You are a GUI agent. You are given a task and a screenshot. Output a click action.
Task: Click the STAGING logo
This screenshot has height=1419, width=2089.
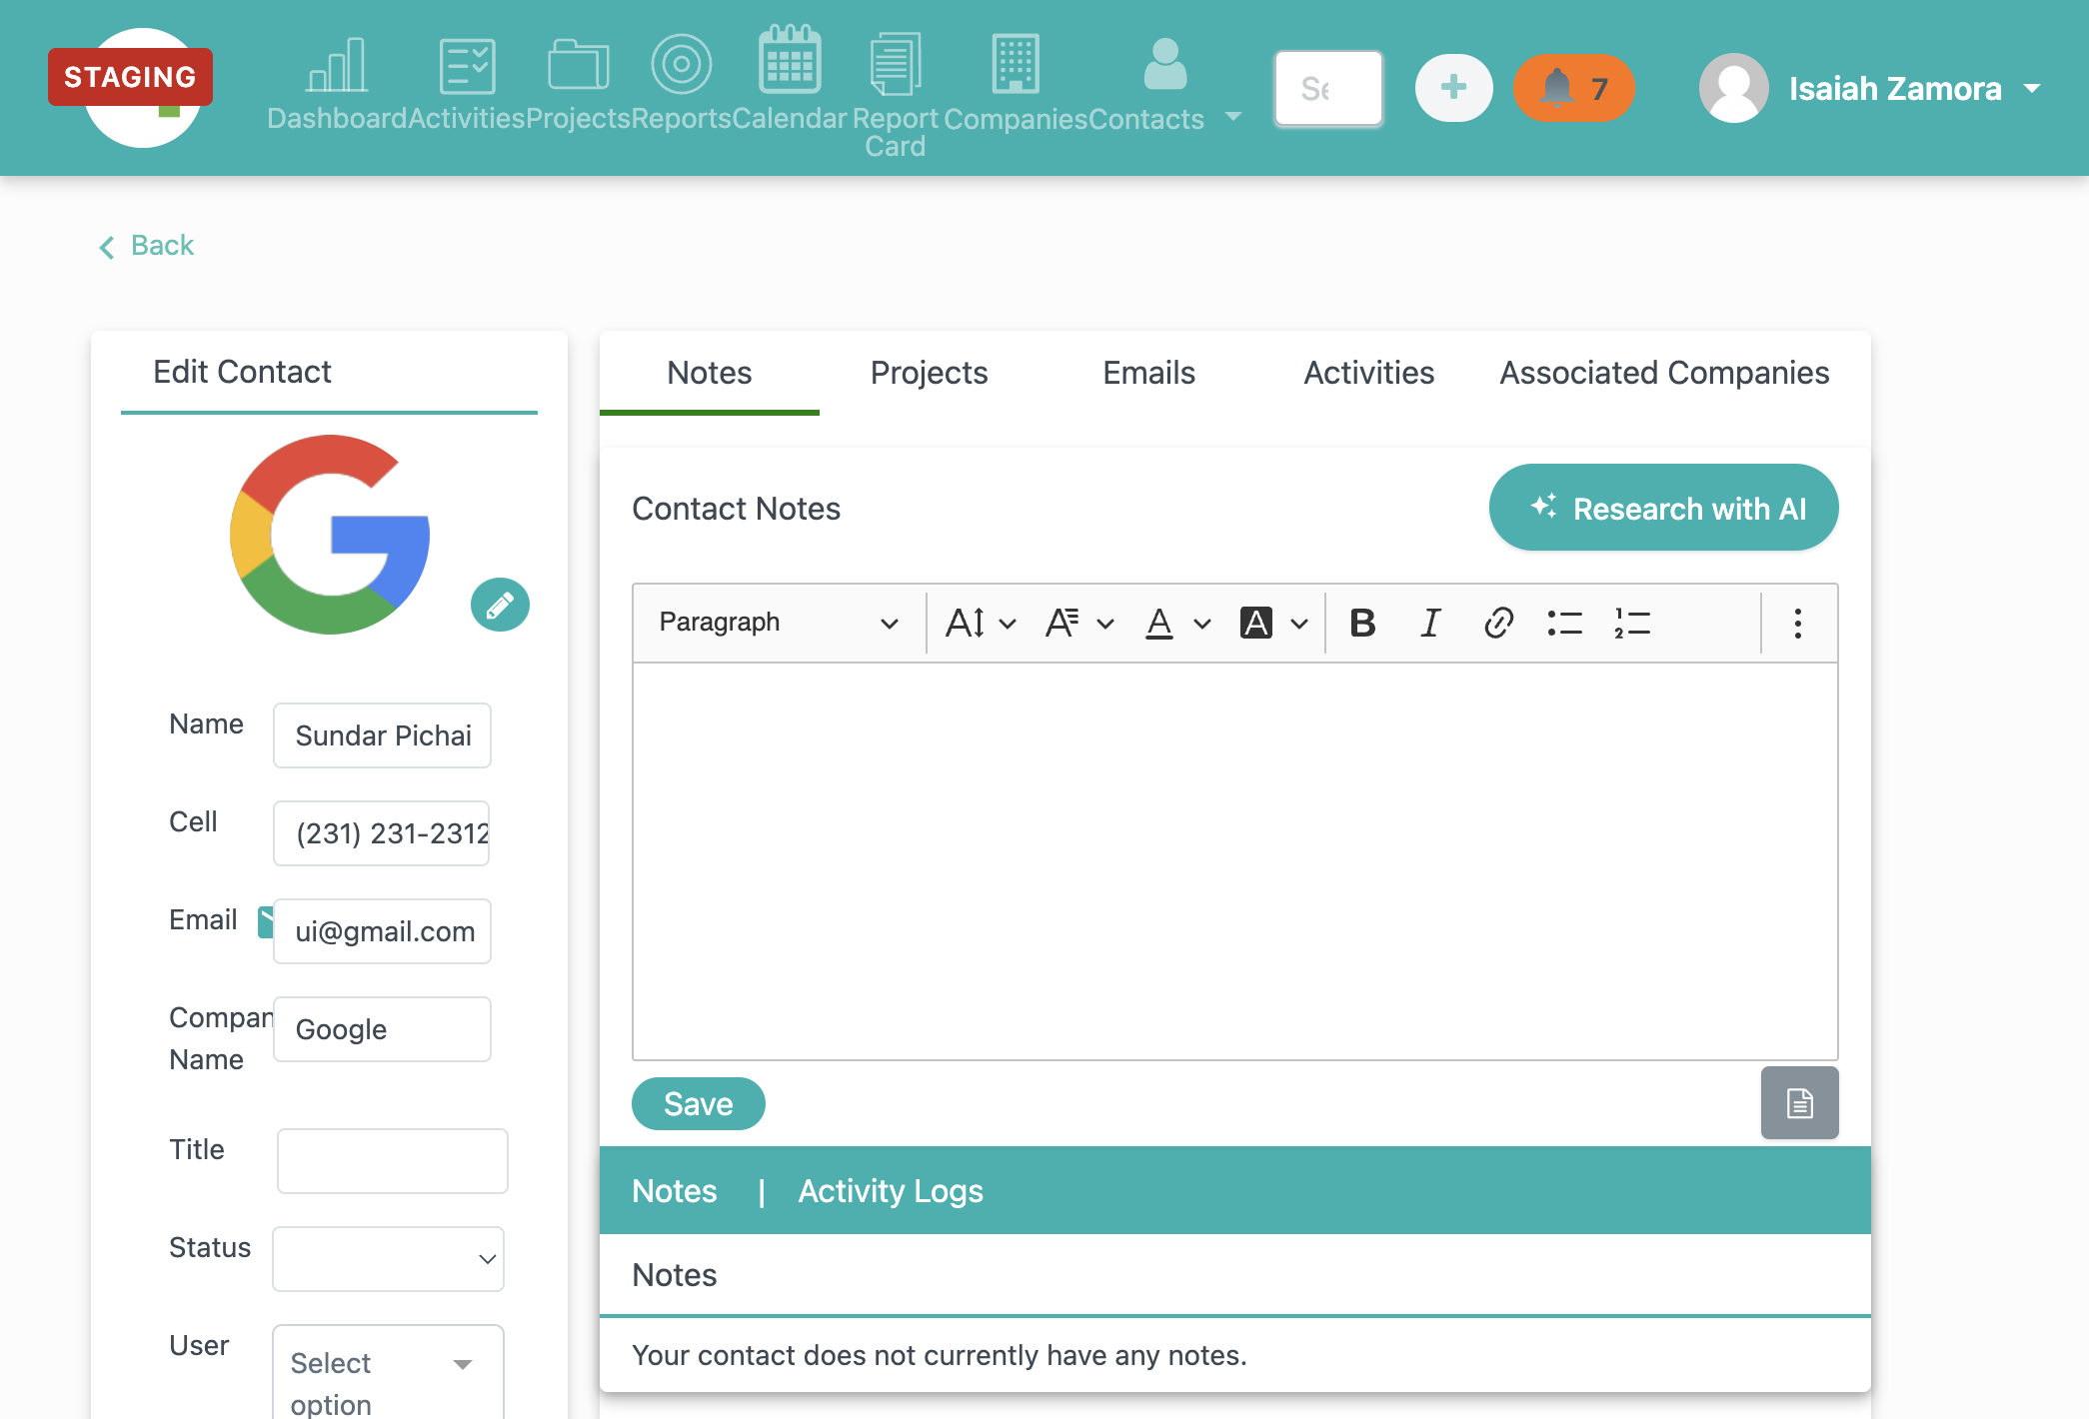(x=131, y=77)
